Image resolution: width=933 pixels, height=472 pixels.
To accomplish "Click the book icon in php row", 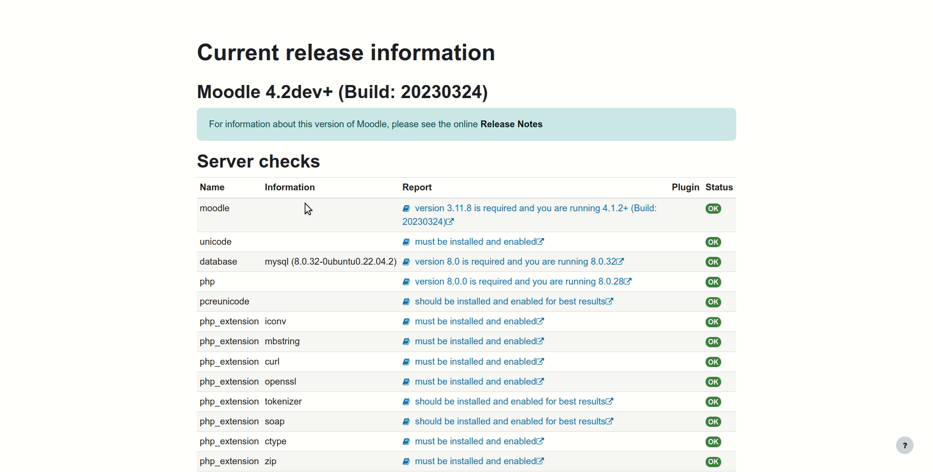I will pos(406,282).
